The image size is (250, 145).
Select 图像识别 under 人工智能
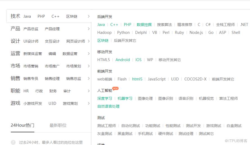(165, 99)
